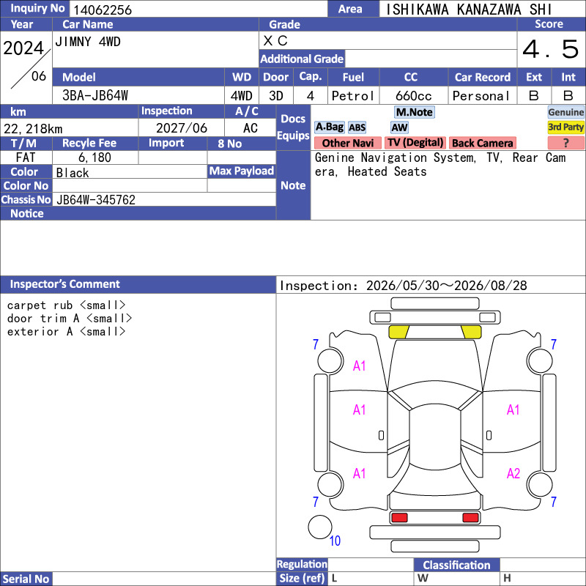Image resolution: width=586 pixels, height=586 pixels.
Task: Click the TV (Degital) badge
Action: (x=415, y=143)
